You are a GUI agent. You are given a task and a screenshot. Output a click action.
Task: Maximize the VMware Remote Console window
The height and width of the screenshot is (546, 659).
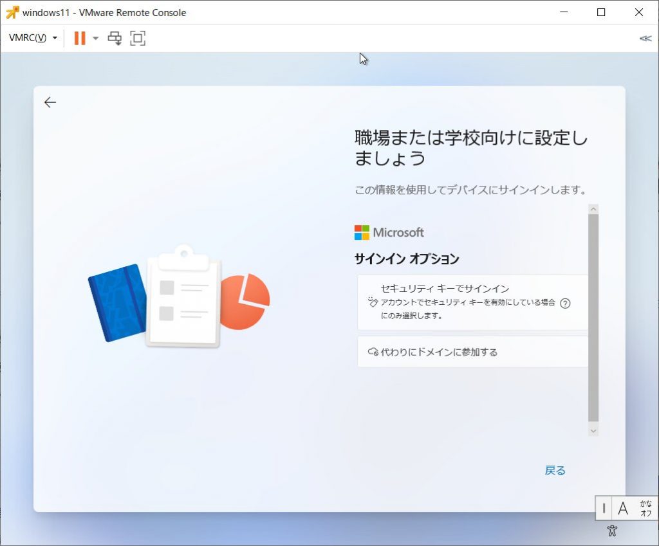pyautogui.click(x=601, y=12)
